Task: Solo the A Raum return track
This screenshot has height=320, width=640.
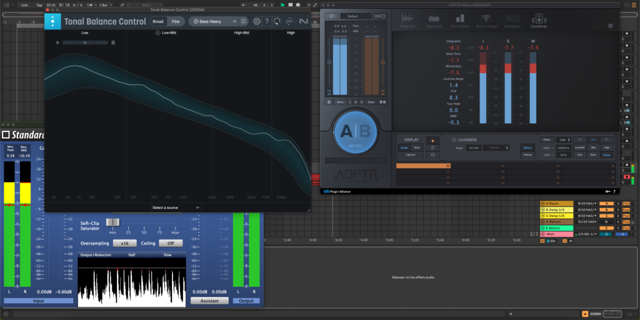Action: click(618, 203)
